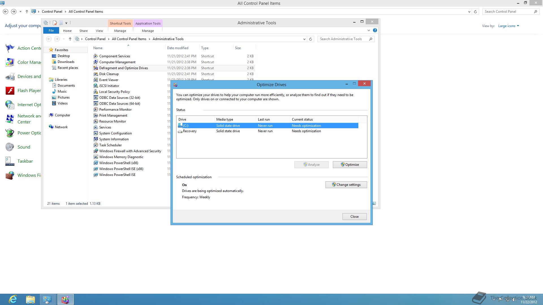Screen dimensions: 543x305
Task: Open the Shortcut Tools Manage tab
Action: click(x=120, y=30)
